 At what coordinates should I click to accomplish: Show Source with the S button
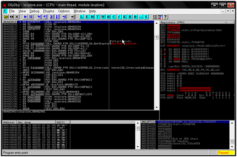click(x=146, y=17)
